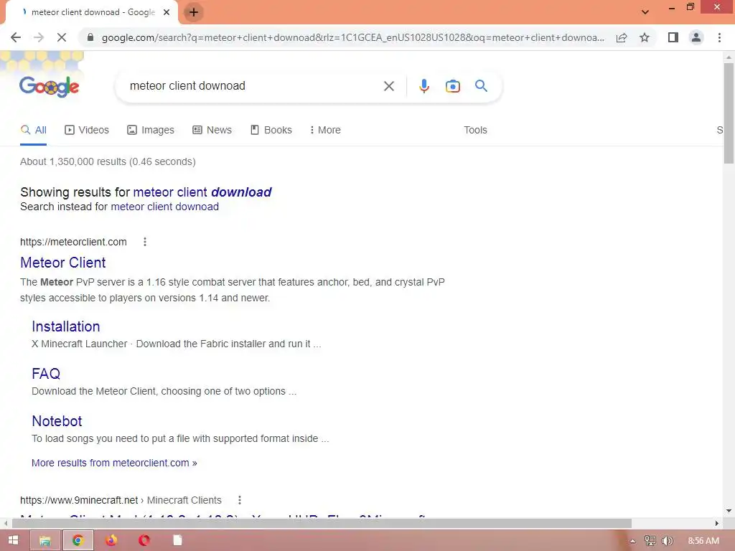Screen dimensions: 735x551
Task: Start voice search with the microphone icon
Action: [x=423, y=86]
